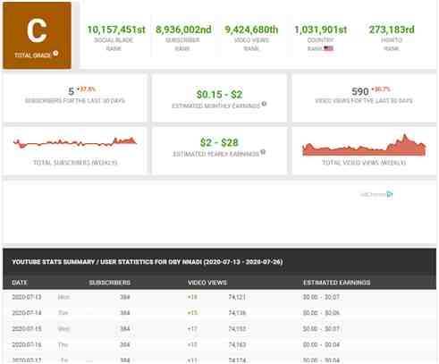Click the +15 views change on 2020-07-14
The height and width of the screenshot is (364, 439).
[x=192, y=313]
